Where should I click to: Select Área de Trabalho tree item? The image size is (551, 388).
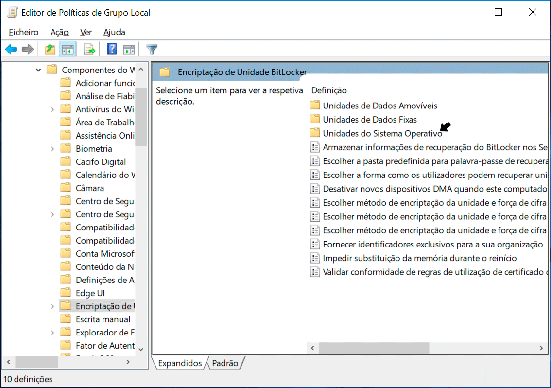(x=105, y=123)
